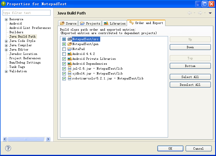Click the Android Dependencies library icon
Screen dimensions: 216x156
click(70, 64)
